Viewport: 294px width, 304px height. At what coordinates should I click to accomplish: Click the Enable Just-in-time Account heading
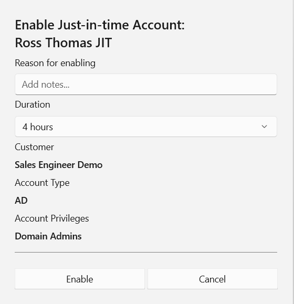pyautogui.click(x=100, y=25)
